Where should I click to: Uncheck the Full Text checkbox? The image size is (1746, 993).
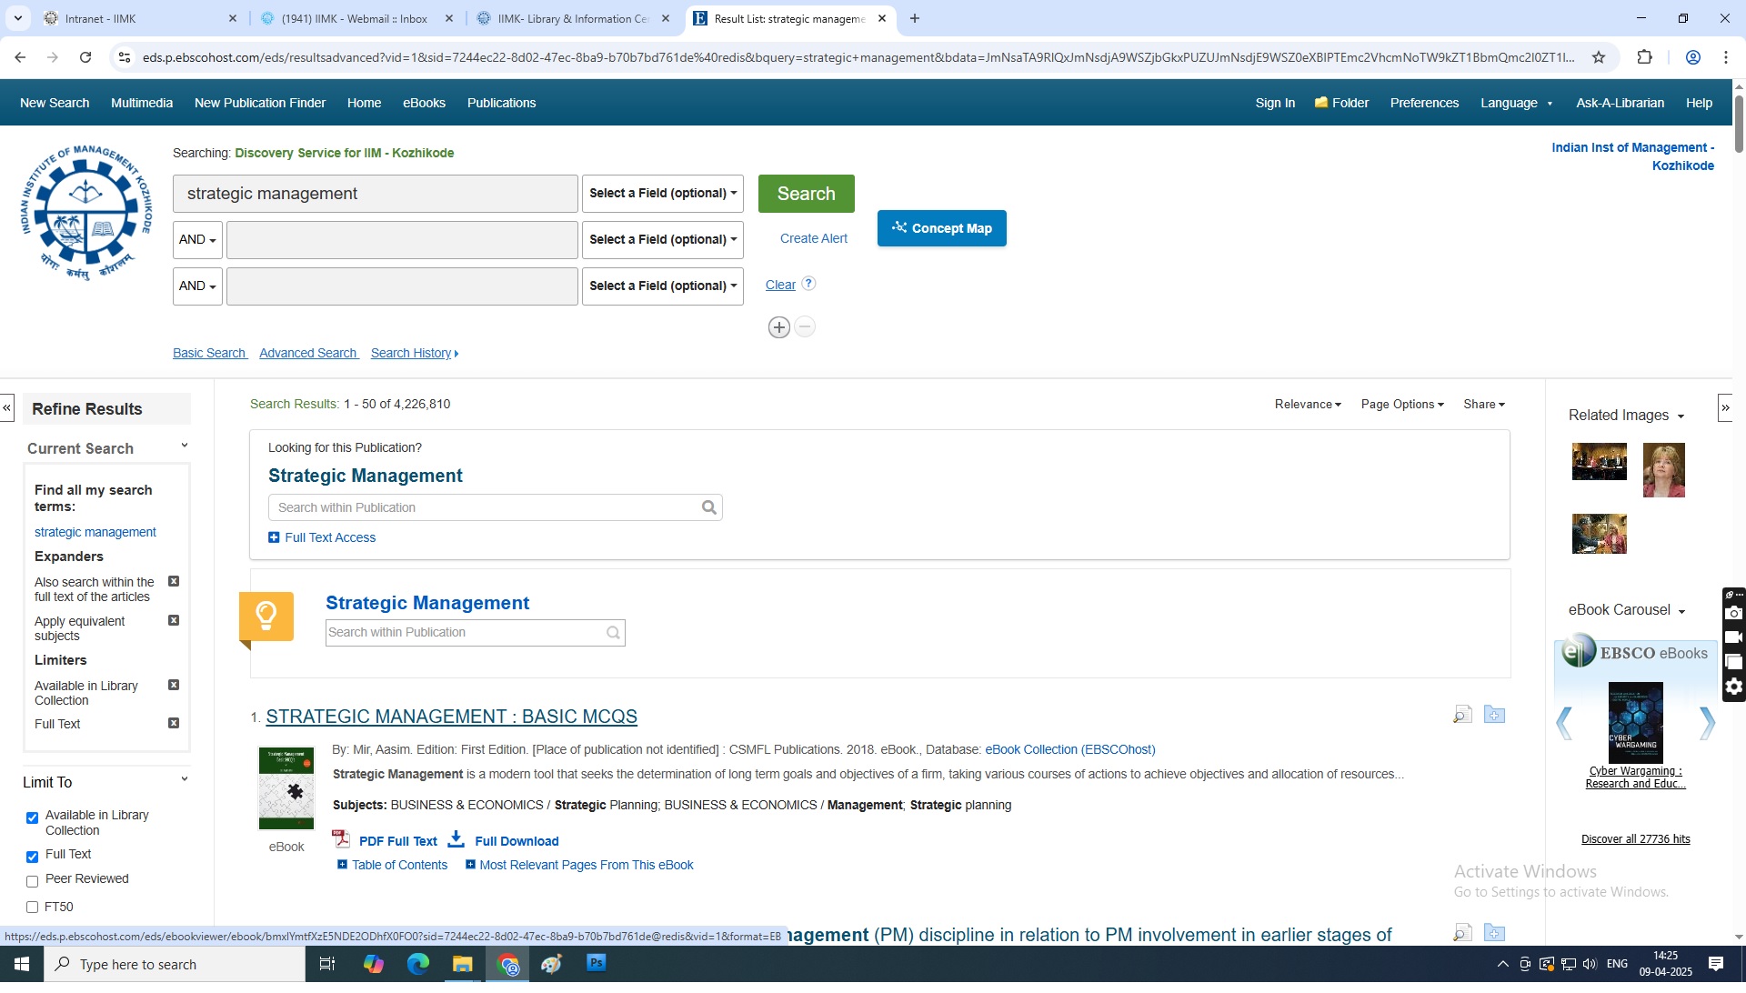tap(33, 857)
